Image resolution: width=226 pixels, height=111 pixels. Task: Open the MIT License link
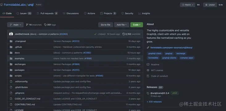(155, 70)
